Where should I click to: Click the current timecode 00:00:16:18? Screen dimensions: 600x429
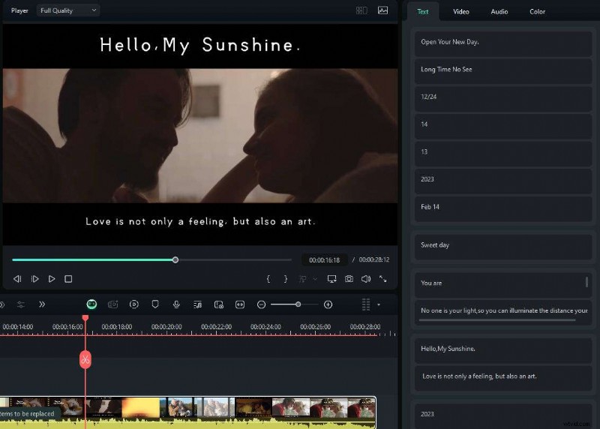point(324,259)
